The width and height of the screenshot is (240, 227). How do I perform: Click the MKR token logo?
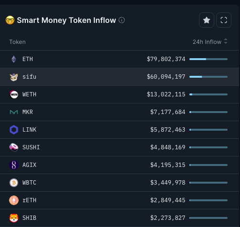click(x=14, y=112)
